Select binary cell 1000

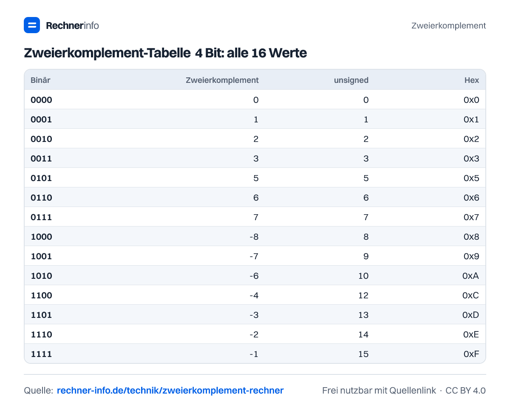(41, 237)
